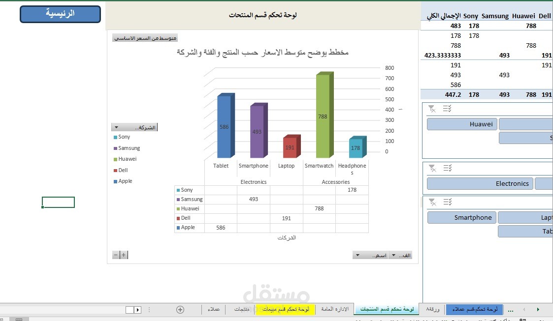
Task: Click the متوسط من السعر الاساسي field button
Action: click(145, 38)
